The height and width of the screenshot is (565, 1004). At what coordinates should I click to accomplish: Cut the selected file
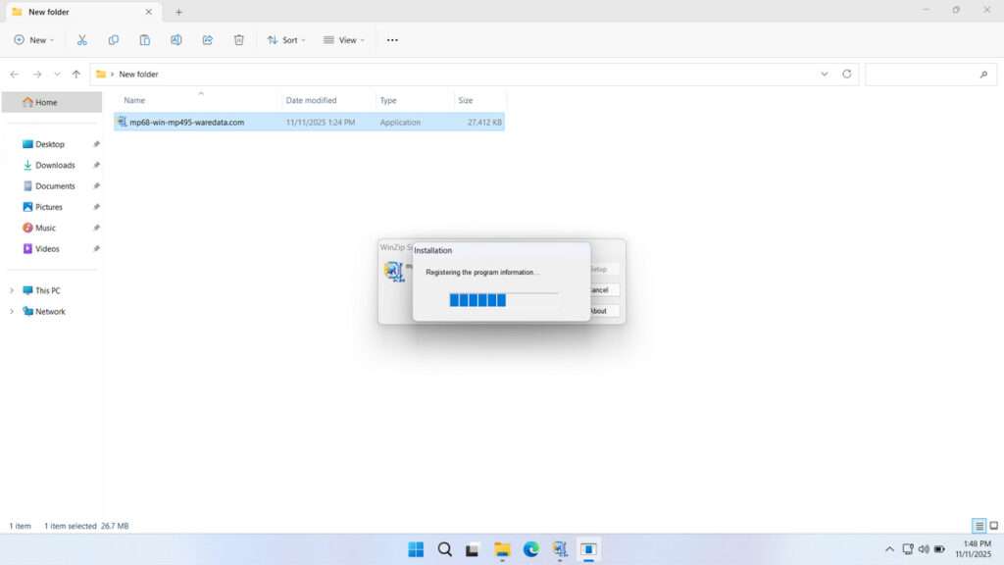[x=82, y=39]
